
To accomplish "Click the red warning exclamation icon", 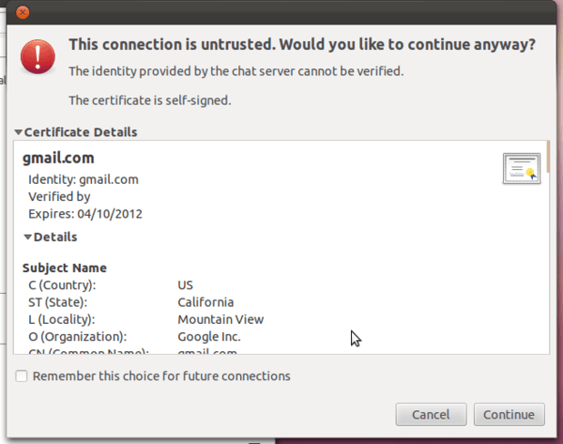I will (x=40, y=55).
